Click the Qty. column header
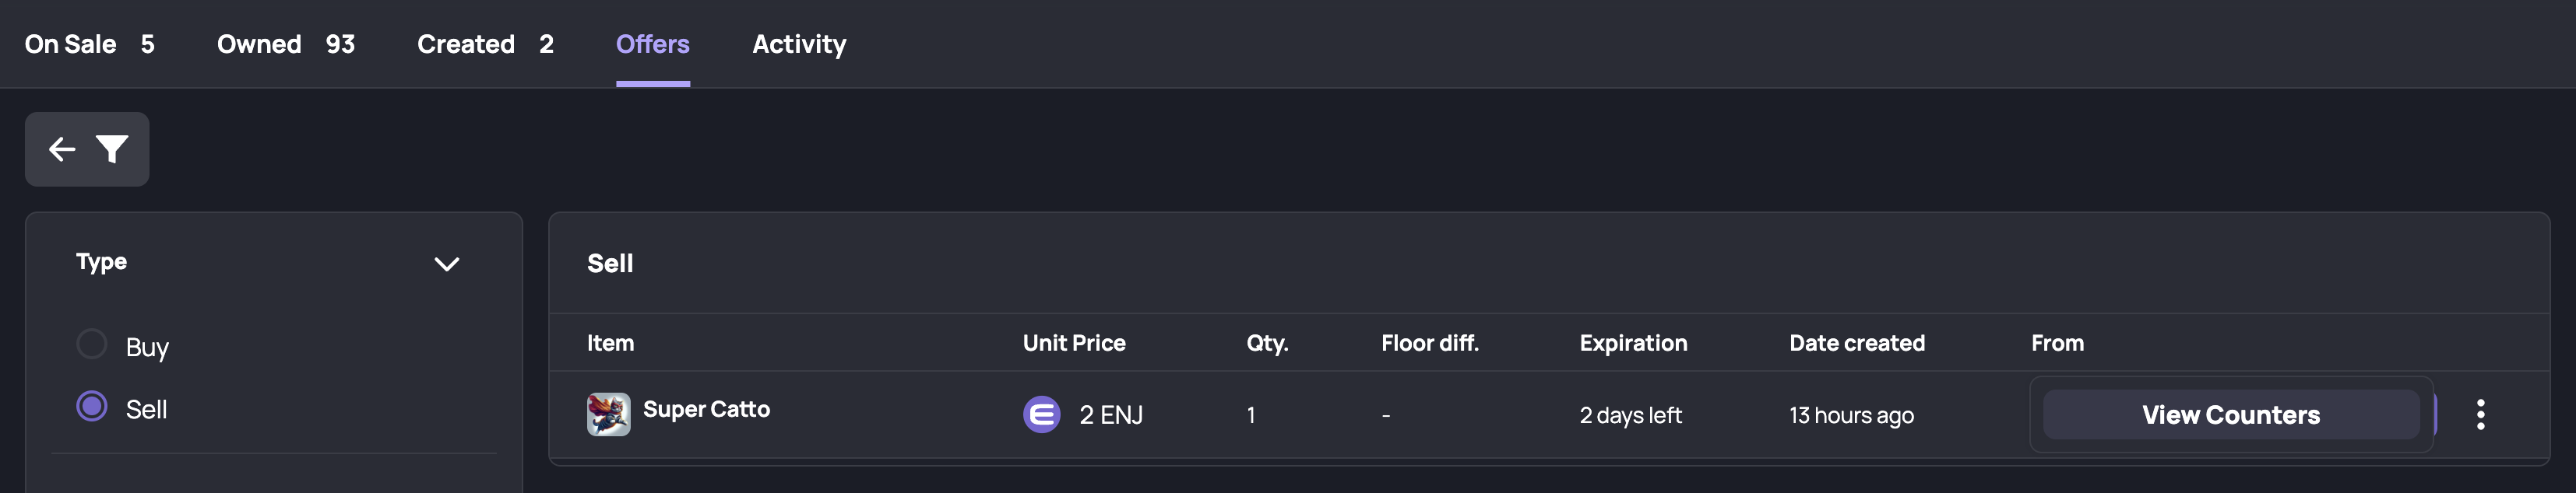 click(1267, 343)
